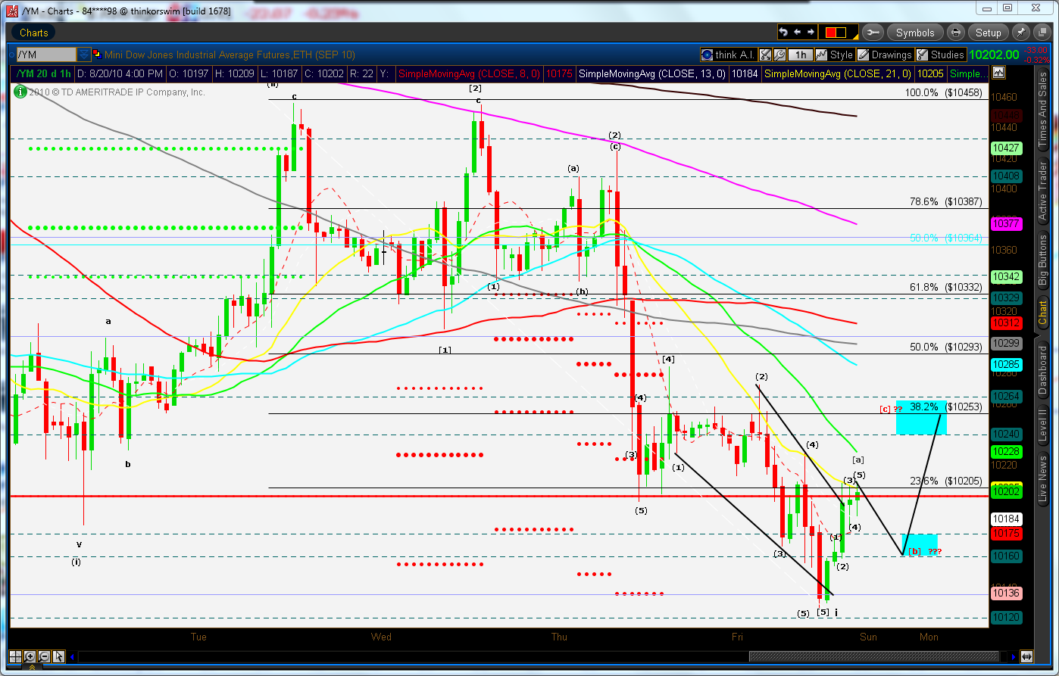Expand the /YM symbol dropdown arrow
Screen dimensions: 1059x676
pos(83,55)
